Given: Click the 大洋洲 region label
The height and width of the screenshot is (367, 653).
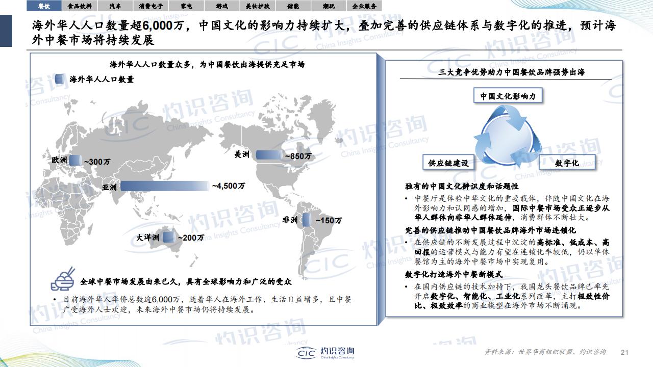Looking at the screenshot, I should (147, 238).
